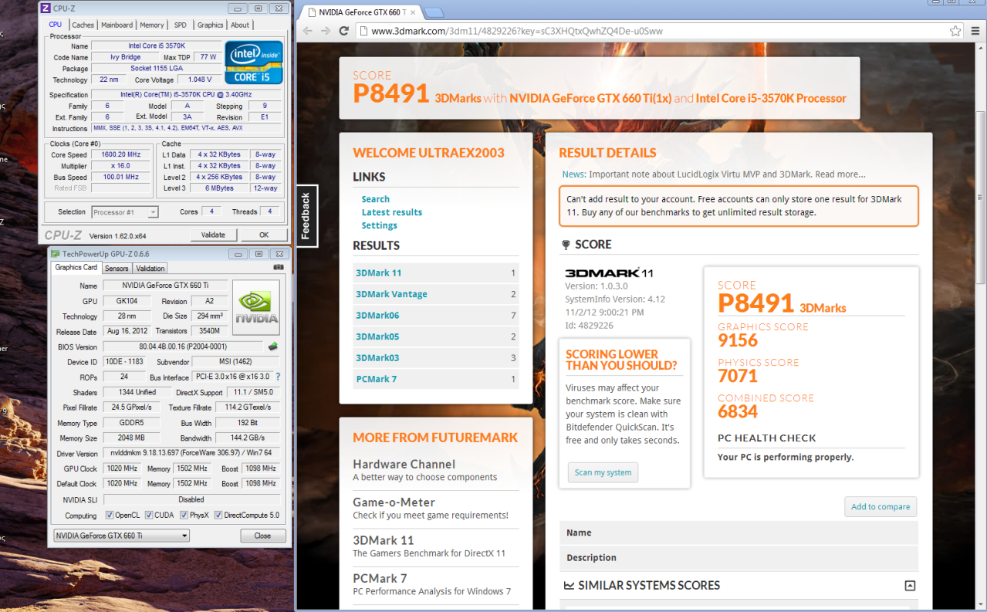Click the Add to compare button
Image resolution: width=987 pixels, height=612 pixels.
tap(881, 507)
